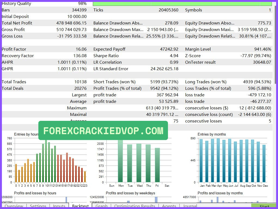This screenshot has height=209, width=278.
Task: Select the Ticks value 20405360
Action: (x=169, y=10)
